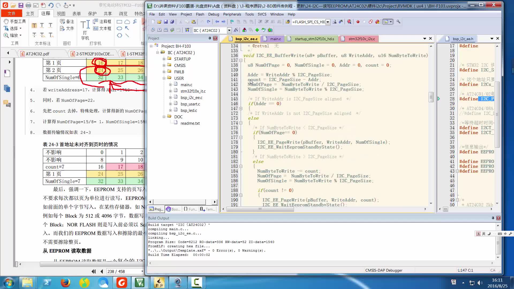Expand the STARTUP folder in project tree
The height and width of the screenshot is (289, 514).
(164, 59)
